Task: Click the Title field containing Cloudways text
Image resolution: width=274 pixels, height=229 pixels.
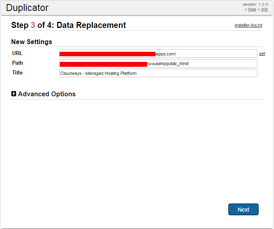Action: [x=158, y=73]
